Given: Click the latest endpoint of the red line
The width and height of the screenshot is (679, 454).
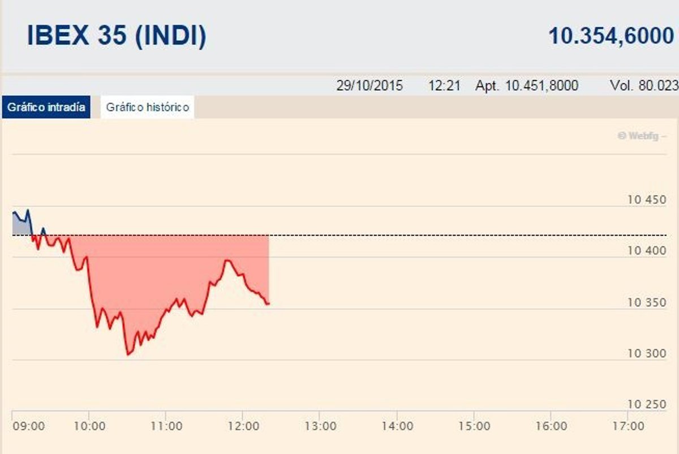Looking at the screenshot, I should pos(268,304).
